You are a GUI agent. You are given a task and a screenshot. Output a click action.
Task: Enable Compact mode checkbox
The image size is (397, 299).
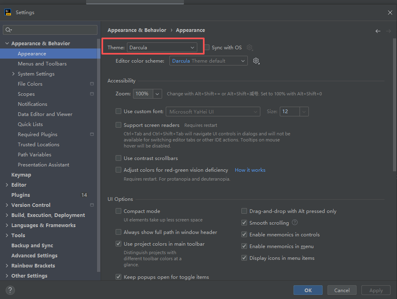point(118,211)
